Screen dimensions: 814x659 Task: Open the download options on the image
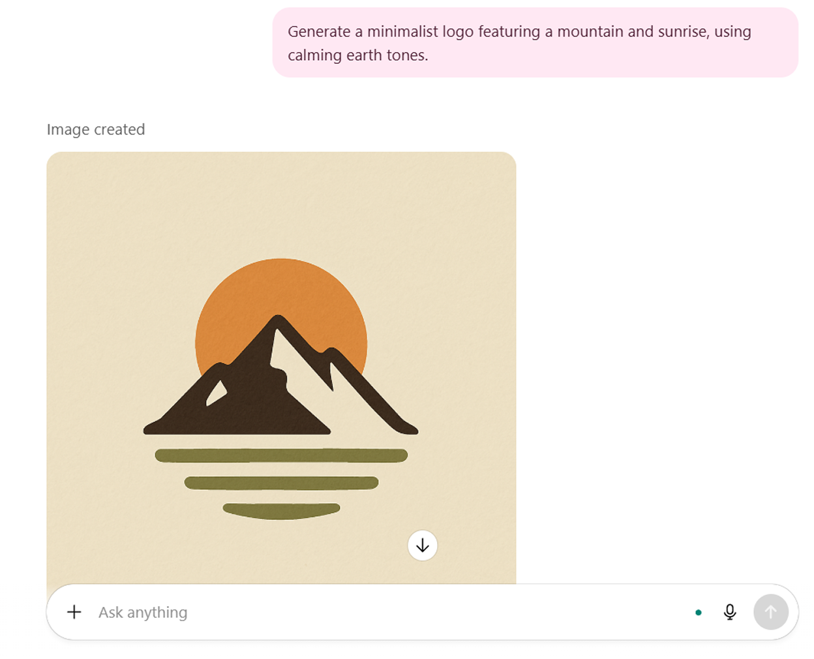click(423, 545)
